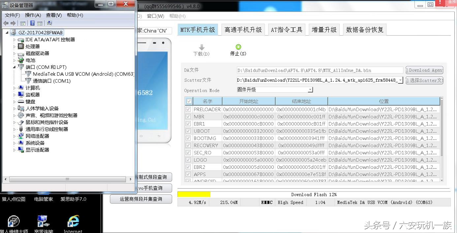The height and width of the screenshot is (233, 457).
Task: Expand the 端口 (COM 和 LPT) tree node
Action: click(14, 67)
